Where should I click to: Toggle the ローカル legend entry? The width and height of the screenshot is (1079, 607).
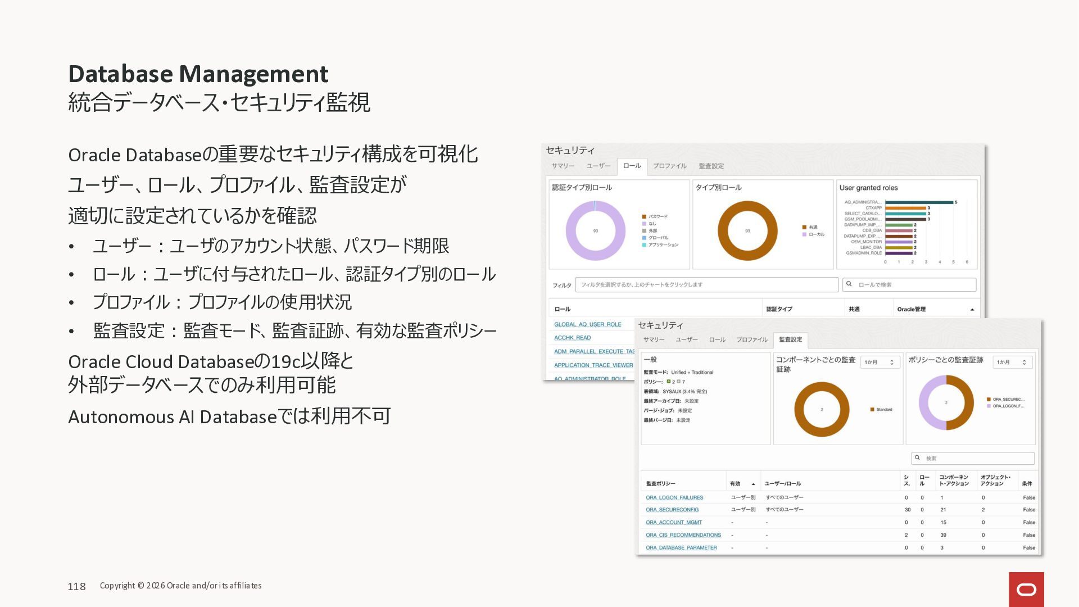click(813, 234)
